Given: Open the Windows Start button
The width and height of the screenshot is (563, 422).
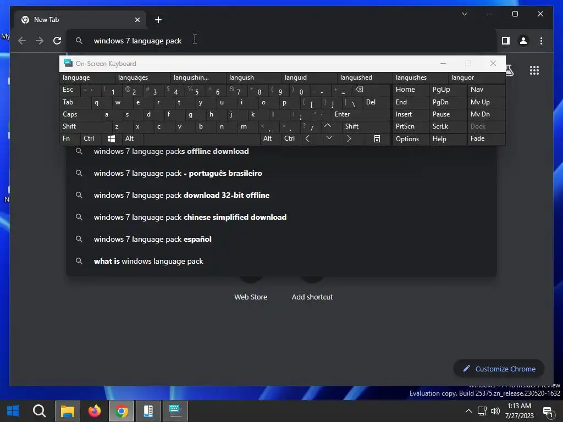Looking at the screenshot, I should pyautogui.click(x=13, y=410).
